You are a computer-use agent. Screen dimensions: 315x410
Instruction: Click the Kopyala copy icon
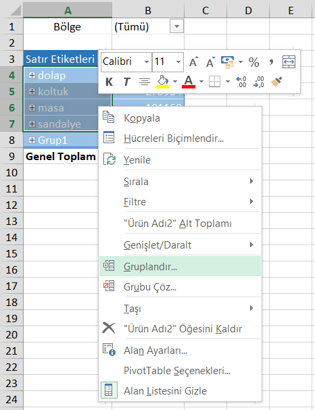[x=109, y=117]
